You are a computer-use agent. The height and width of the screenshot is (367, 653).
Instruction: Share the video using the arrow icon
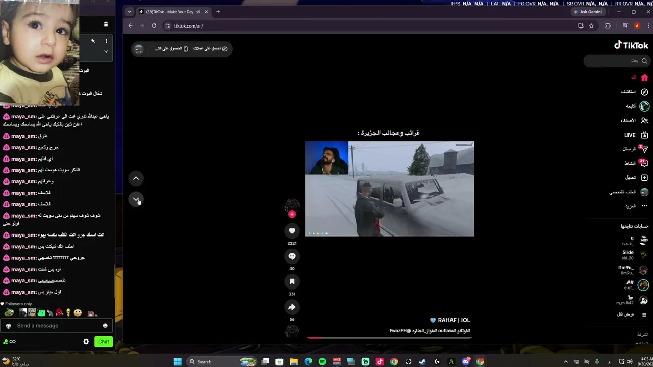pyautogui.click(x=292, y=307)
